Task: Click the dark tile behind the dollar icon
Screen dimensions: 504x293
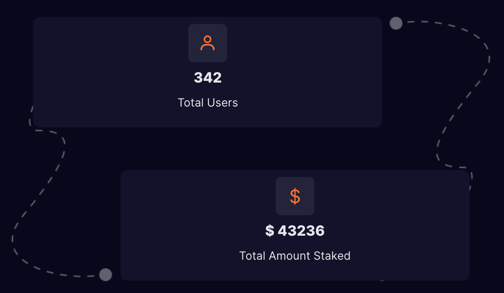Action: (295, 196)
